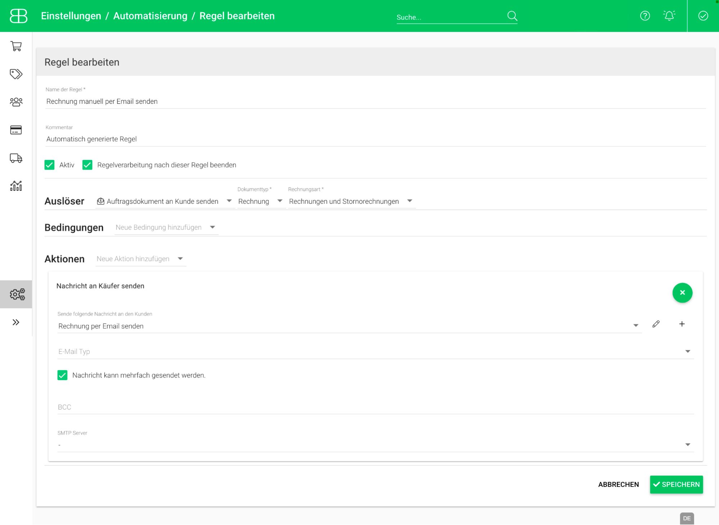This screenshot has height=525, width=719.
Task: Remove the Nachricht an Käufer senden action
Action: point(682,293)
